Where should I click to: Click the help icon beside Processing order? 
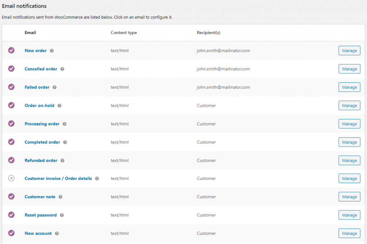(x=65, y=124)
